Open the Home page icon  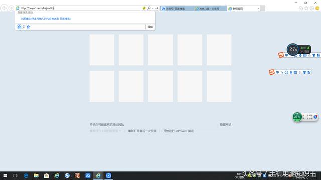coord(301,8)
